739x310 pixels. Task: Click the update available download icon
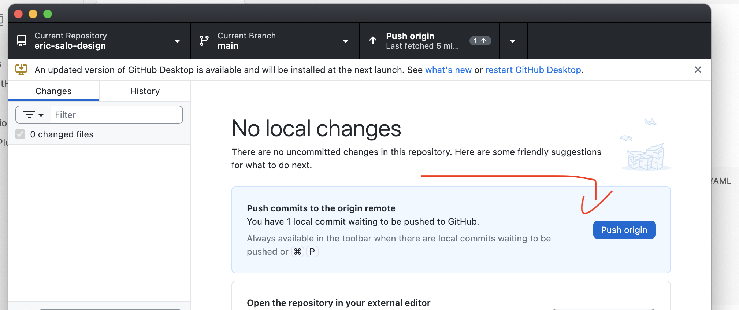click(21, 70)
